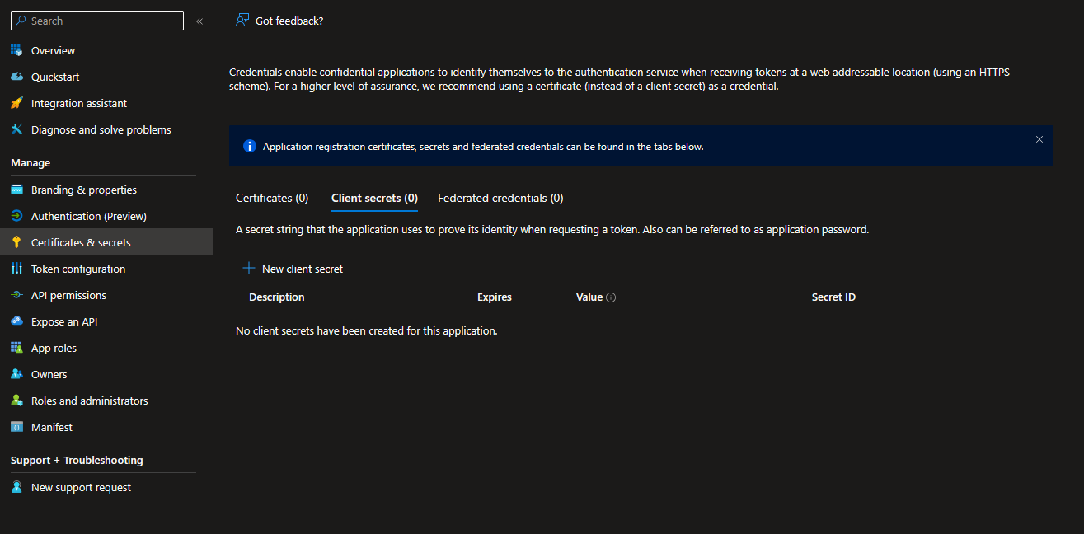Click the Authentication (Preview) icon

(16, 216)
